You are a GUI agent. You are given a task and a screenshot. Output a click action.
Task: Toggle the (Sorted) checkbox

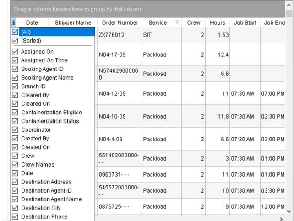tap(15, 41)
